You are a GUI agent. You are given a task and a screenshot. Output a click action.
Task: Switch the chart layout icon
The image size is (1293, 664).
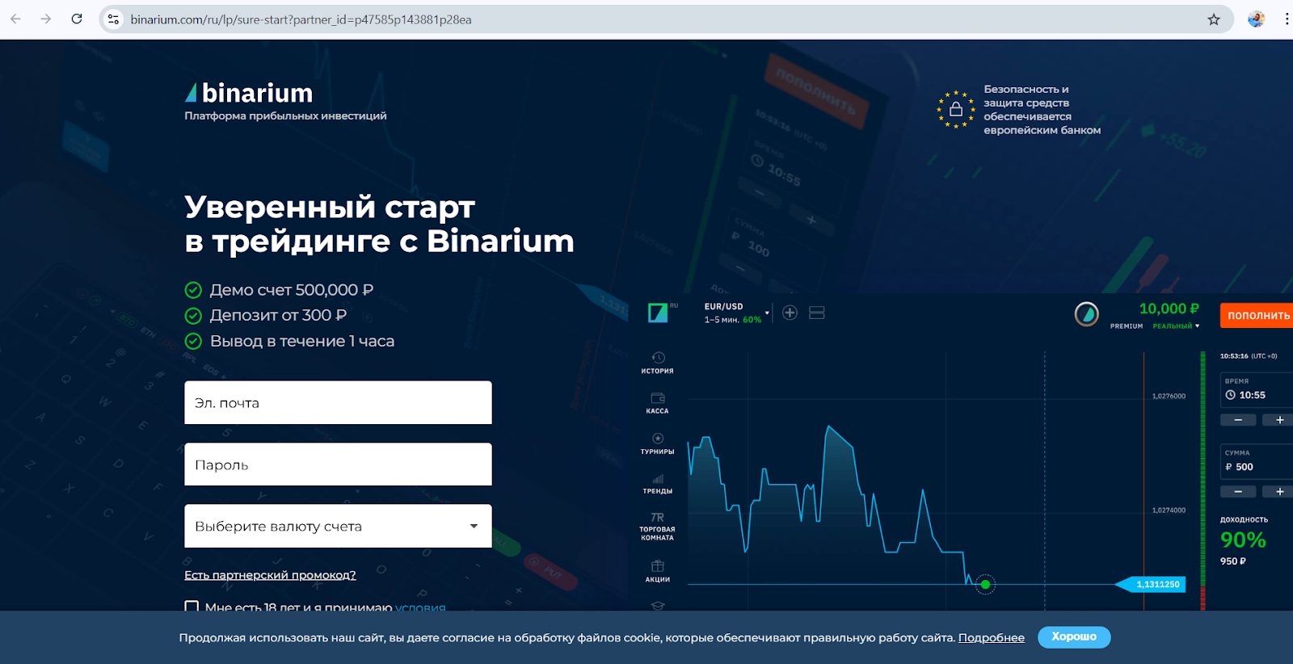[817, 313]
